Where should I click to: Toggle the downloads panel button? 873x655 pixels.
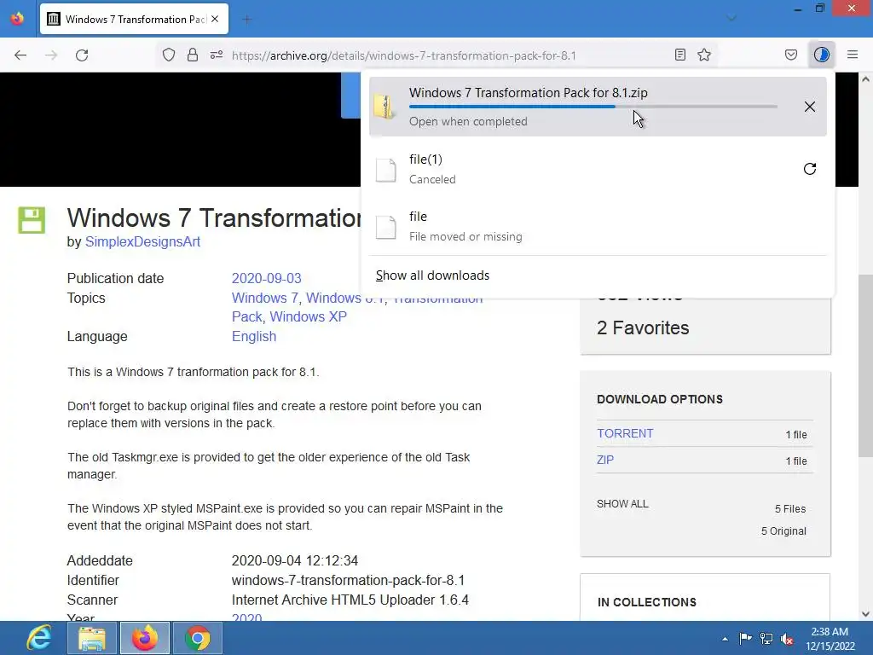point(822,55)
